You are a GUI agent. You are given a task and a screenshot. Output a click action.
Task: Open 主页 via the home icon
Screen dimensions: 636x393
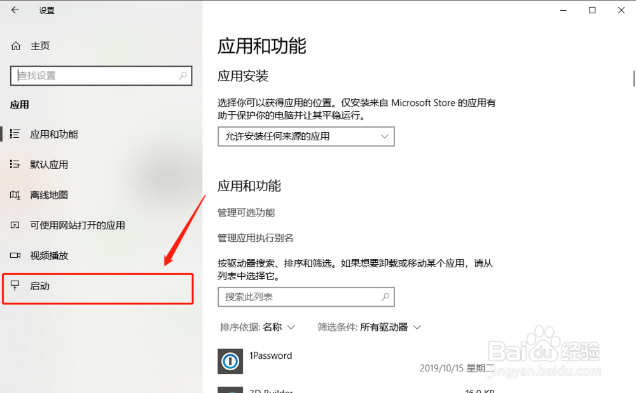[14, 45]
